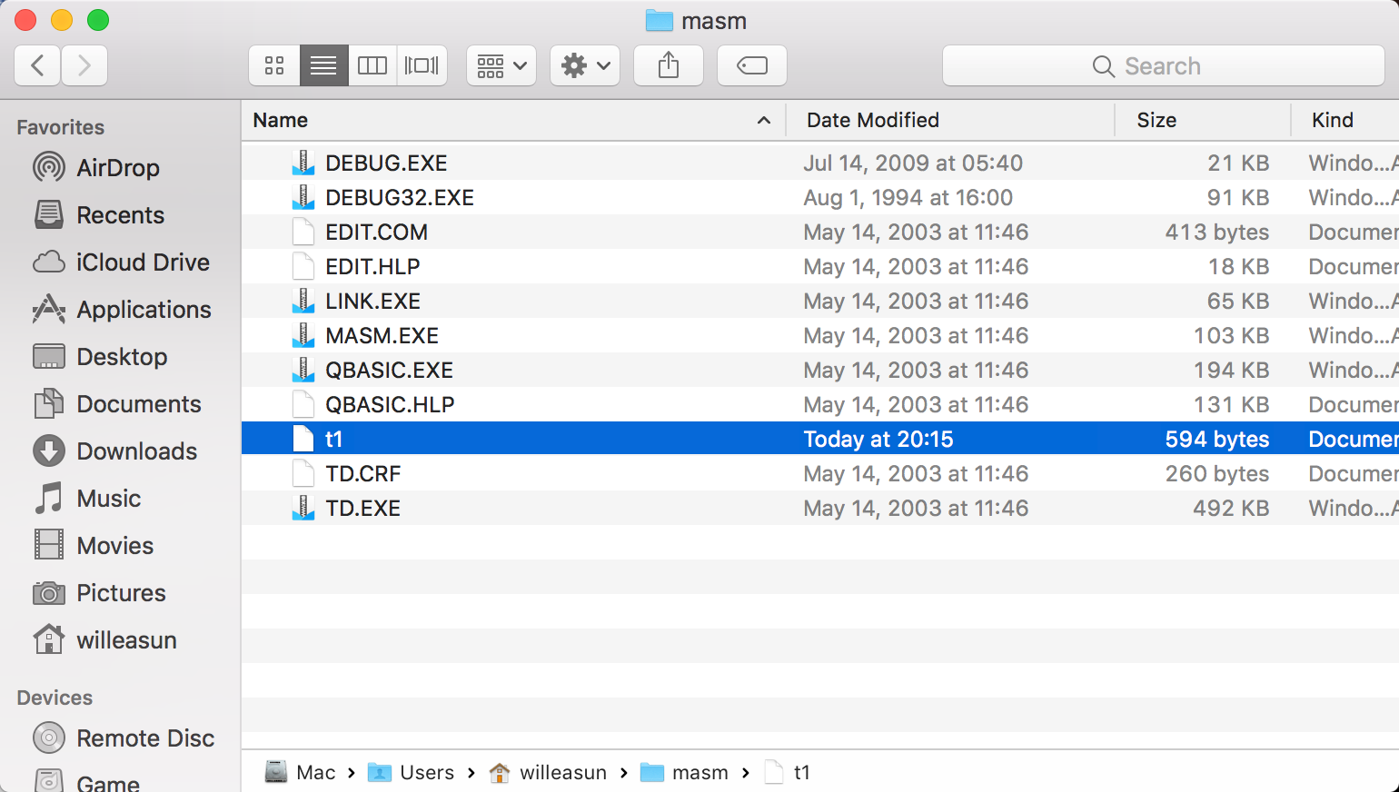Click willeasun in the path bar

548,772
